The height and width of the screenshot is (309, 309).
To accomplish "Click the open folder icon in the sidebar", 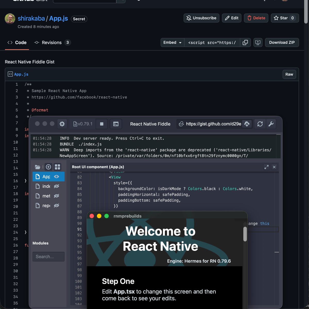I will [x=38, y=167].
